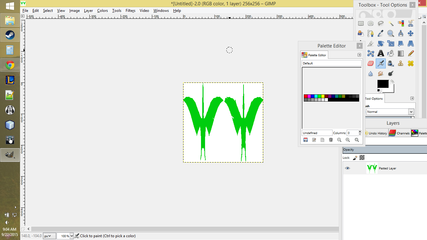Toggle lock alpha channel checkerboard icon

coord(362,158)
